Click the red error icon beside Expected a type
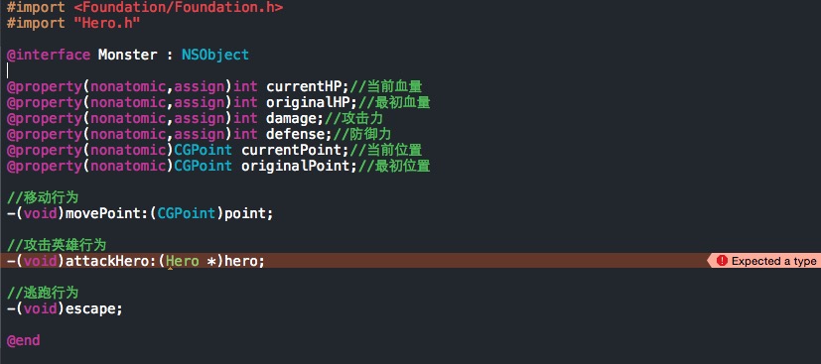 click(x=722, y=261)
